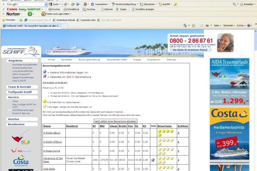This screenshot has height=171, width=257.
Task: Click the Treffpunkt Schiff logo
Action: coord(21,52)
